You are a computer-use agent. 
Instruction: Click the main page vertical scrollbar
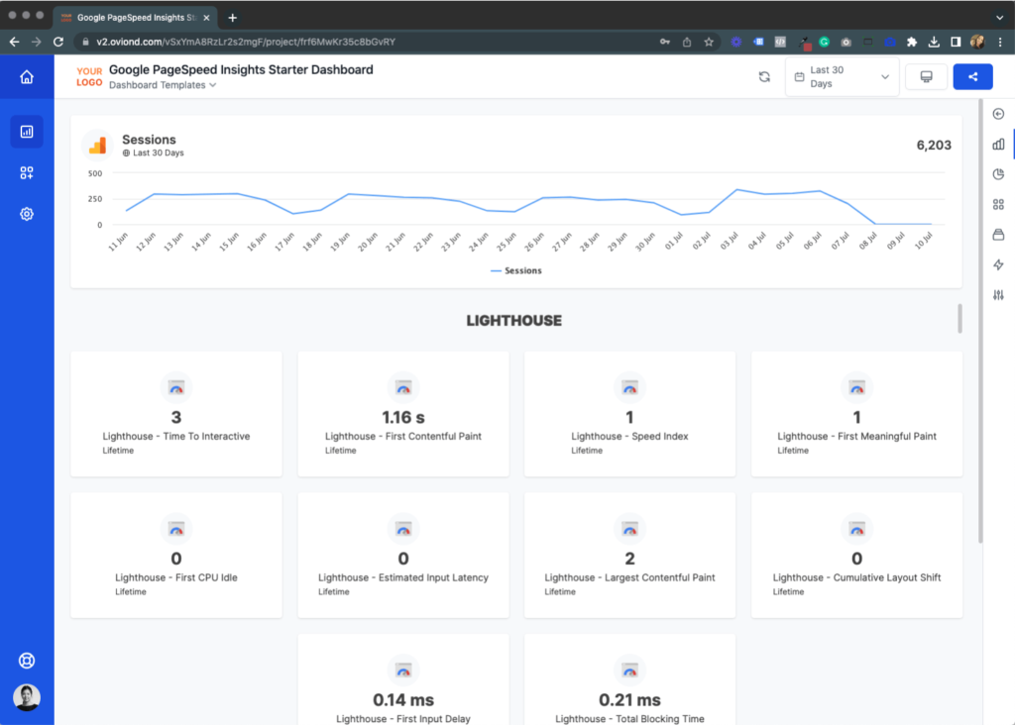click(980, 321)
